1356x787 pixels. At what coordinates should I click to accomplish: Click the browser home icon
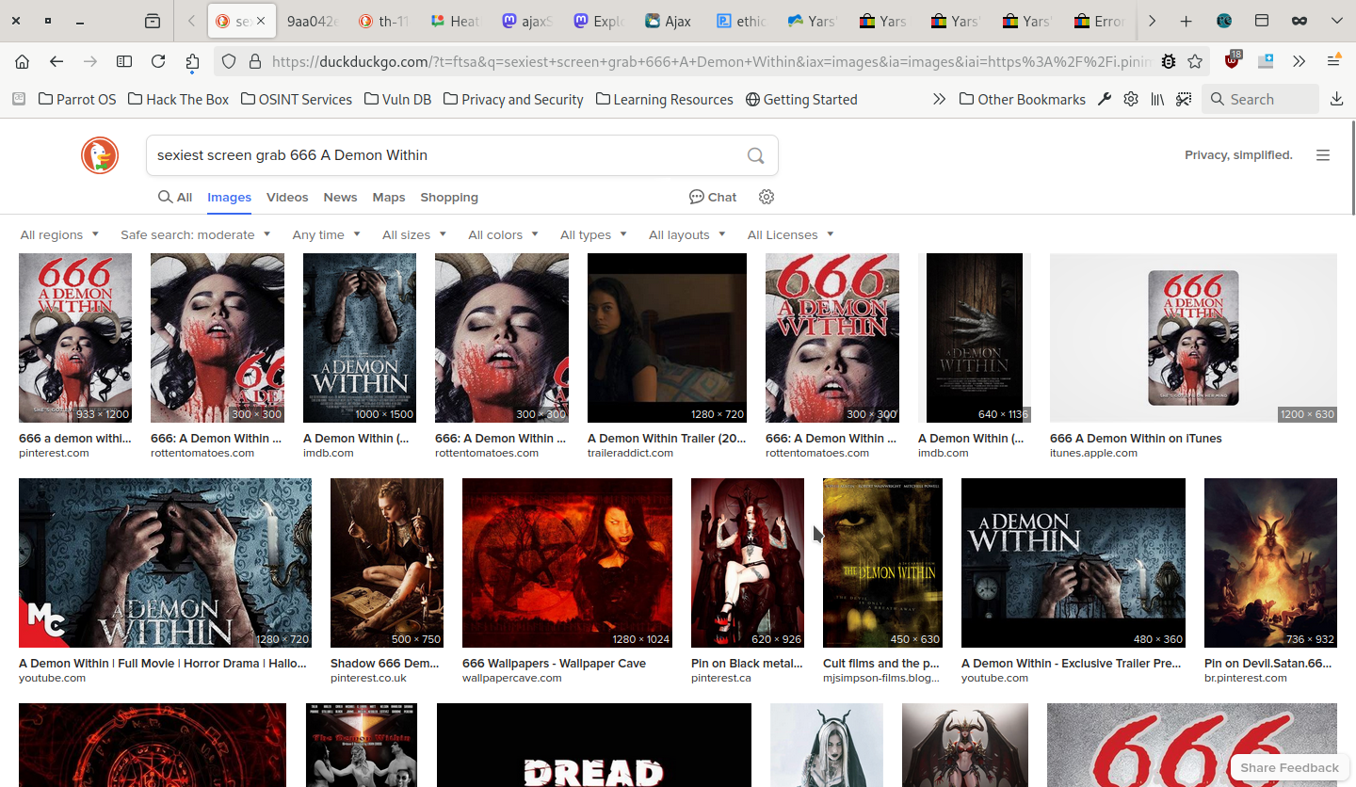pos(22,61)
